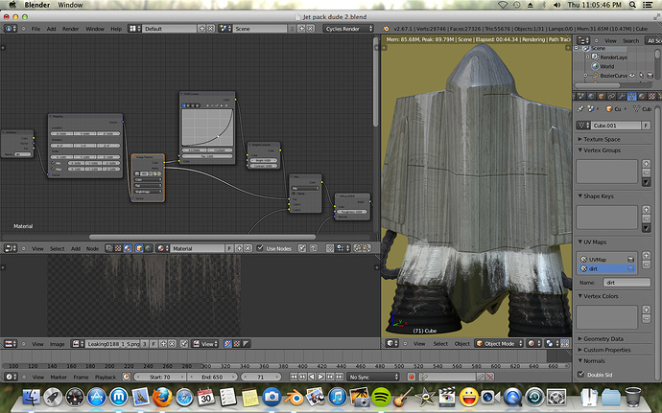The width and height of the screenshot is (662, 413).
Task: Adjust the Roughness slider in Diffuse BSDF node
Action: 352,212
